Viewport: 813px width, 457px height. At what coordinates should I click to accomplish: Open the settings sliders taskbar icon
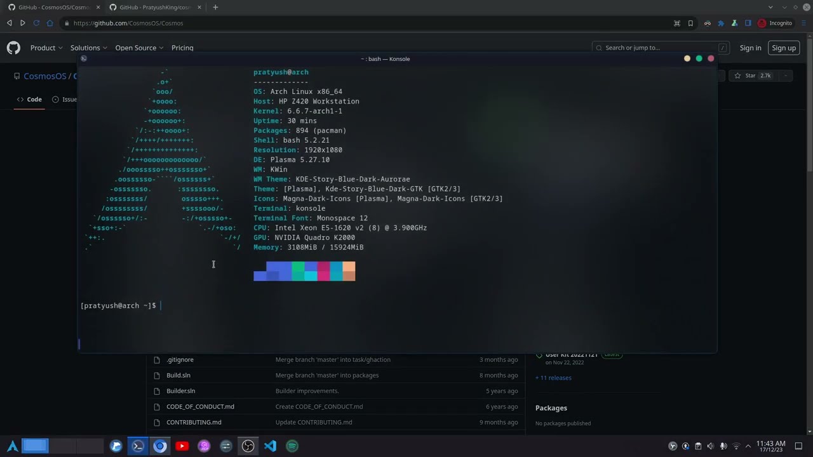click(226, 446)
